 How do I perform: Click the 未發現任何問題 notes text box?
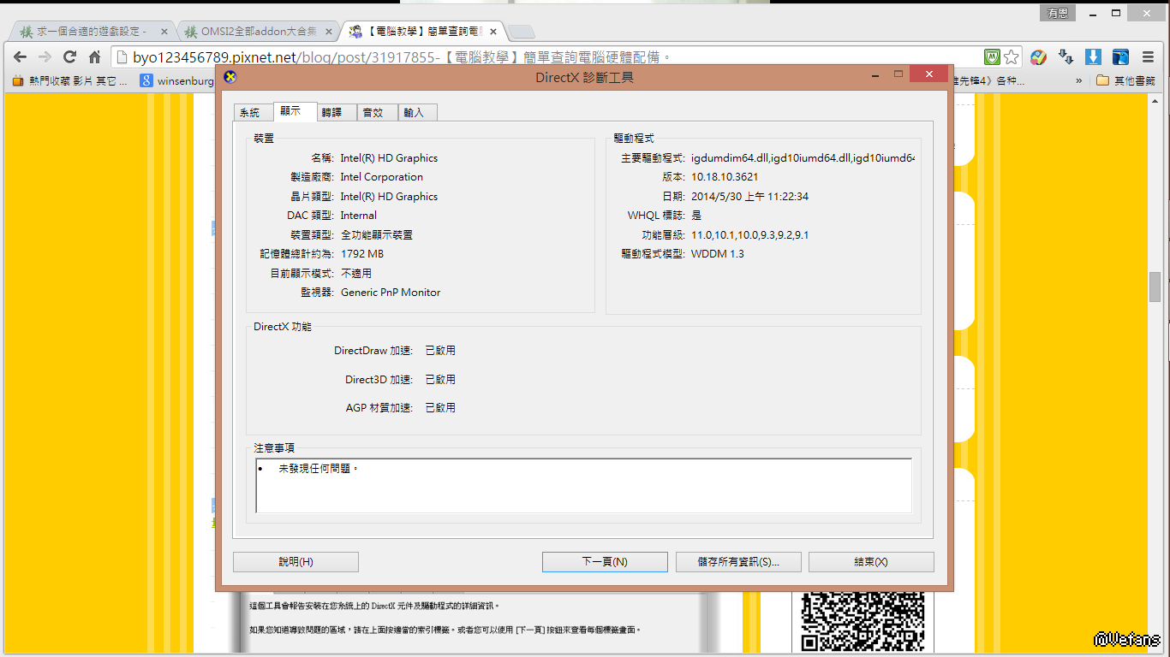(x=583, y=486)
